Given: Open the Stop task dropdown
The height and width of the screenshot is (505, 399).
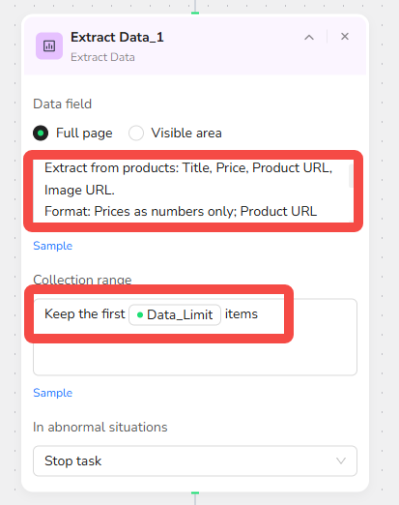Looking at the screenshot, I should click(195, 460).
